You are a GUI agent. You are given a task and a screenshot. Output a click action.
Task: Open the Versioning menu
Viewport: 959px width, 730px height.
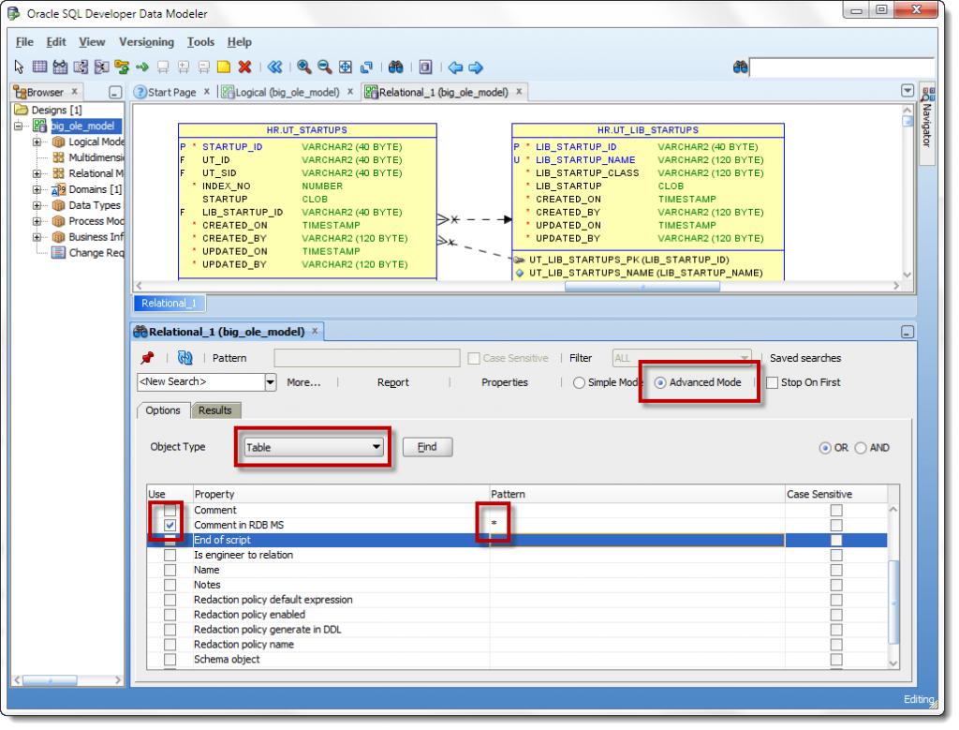tap(146, 42)
